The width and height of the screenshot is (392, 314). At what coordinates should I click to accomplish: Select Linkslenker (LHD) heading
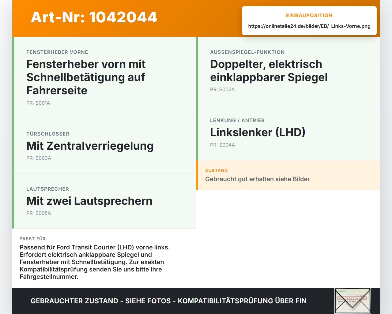coord(258,132)
